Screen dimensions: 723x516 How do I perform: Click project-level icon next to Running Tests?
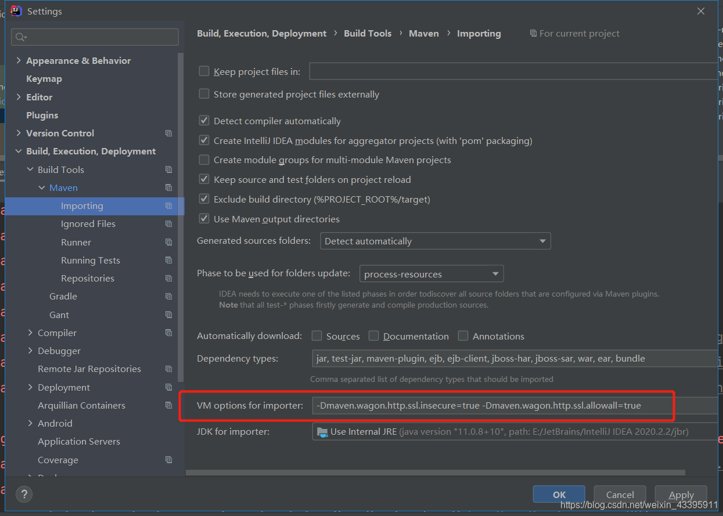tap(168, 260)
